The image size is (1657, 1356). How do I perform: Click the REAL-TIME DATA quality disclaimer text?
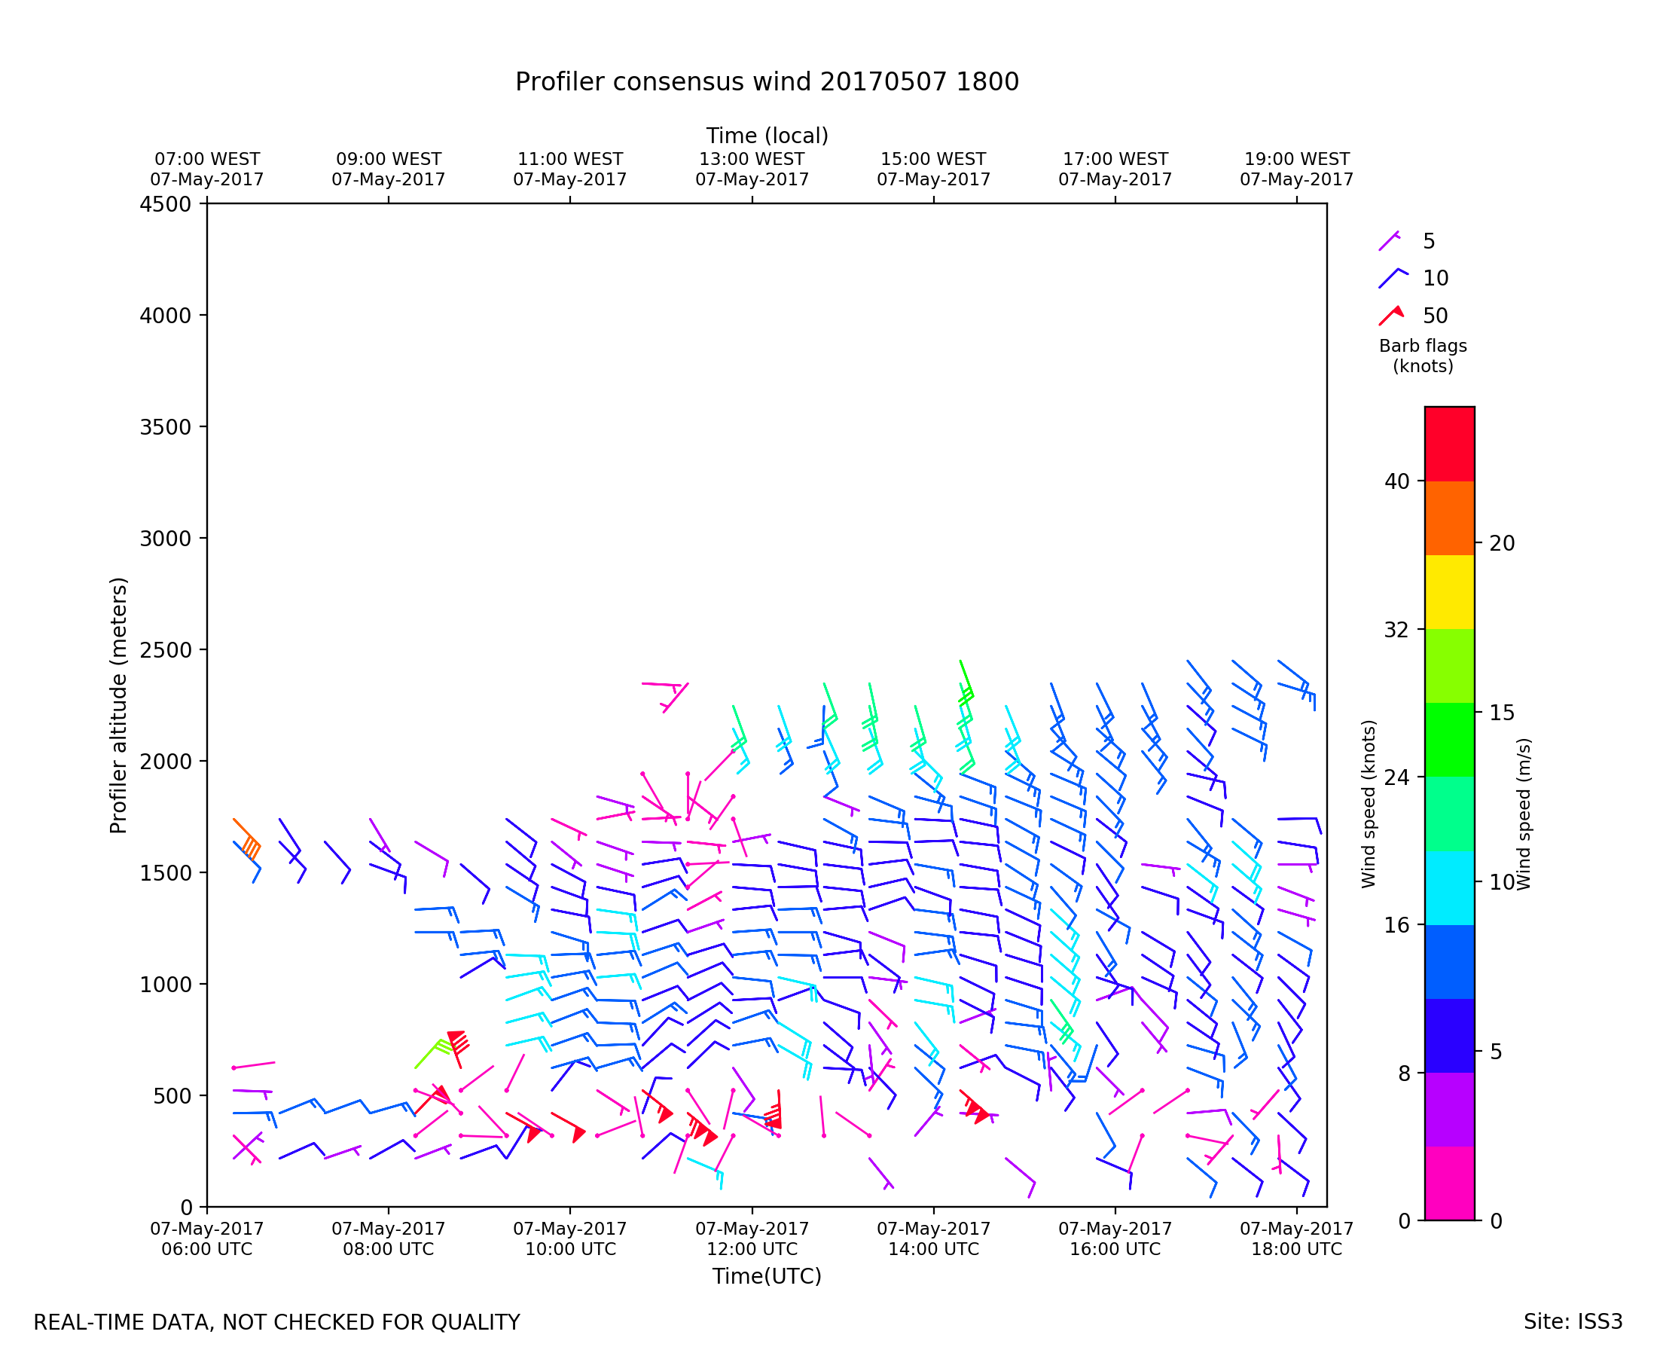click(276, 1322)
